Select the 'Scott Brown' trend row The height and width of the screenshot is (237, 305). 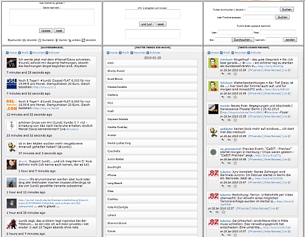point(152,79)
